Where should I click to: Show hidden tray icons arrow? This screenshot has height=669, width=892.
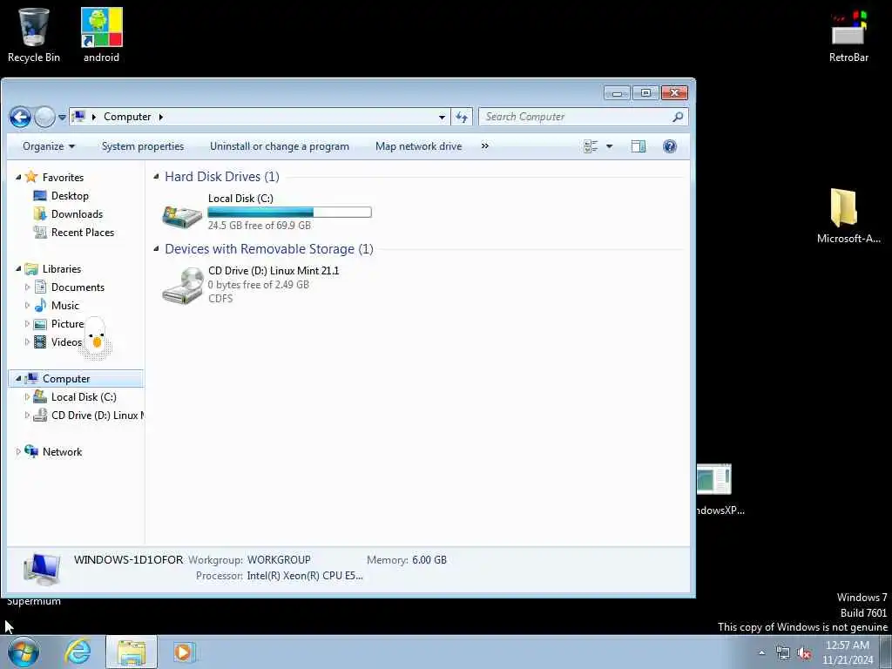point(761,652)
